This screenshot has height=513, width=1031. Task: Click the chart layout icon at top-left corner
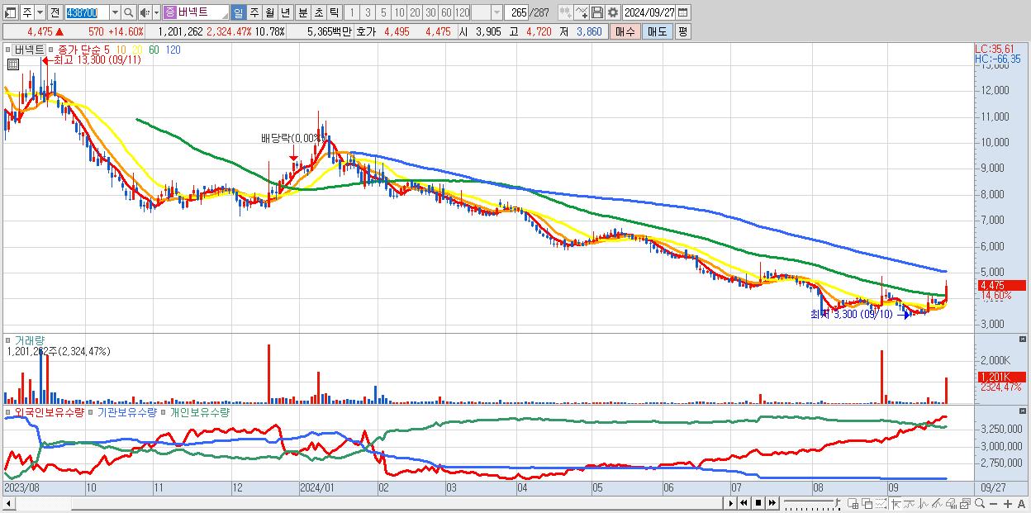[10, 13]
